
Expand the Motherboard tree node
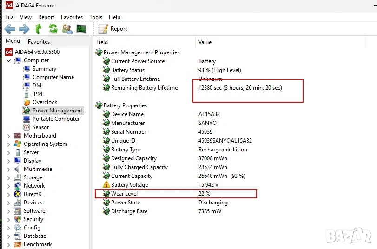coord(8,136)
